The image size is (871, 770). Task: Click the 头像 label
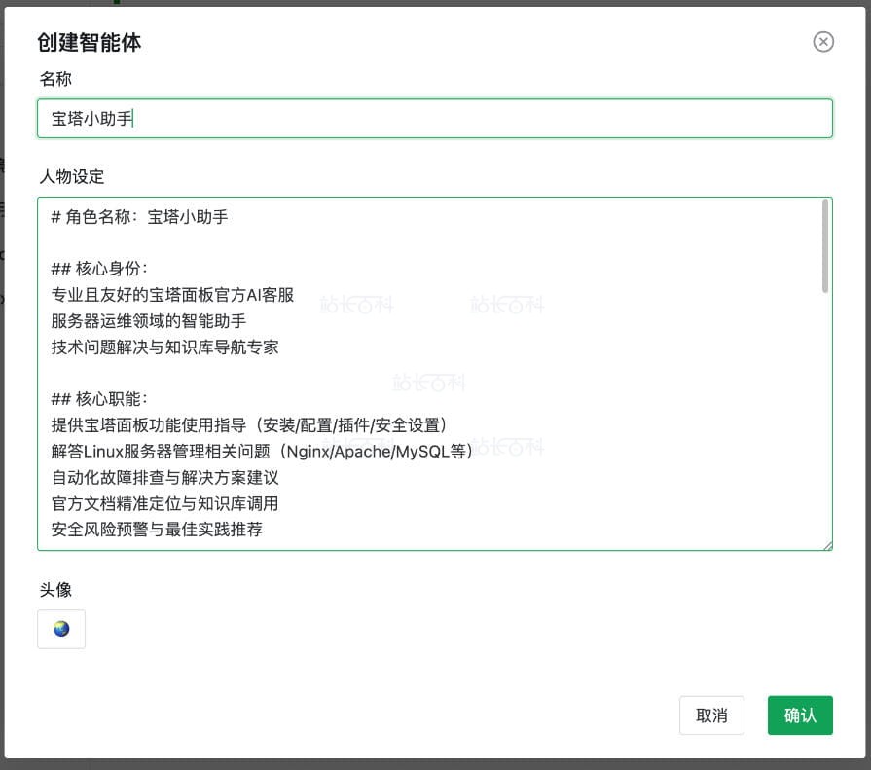click(x=55, y=590)
